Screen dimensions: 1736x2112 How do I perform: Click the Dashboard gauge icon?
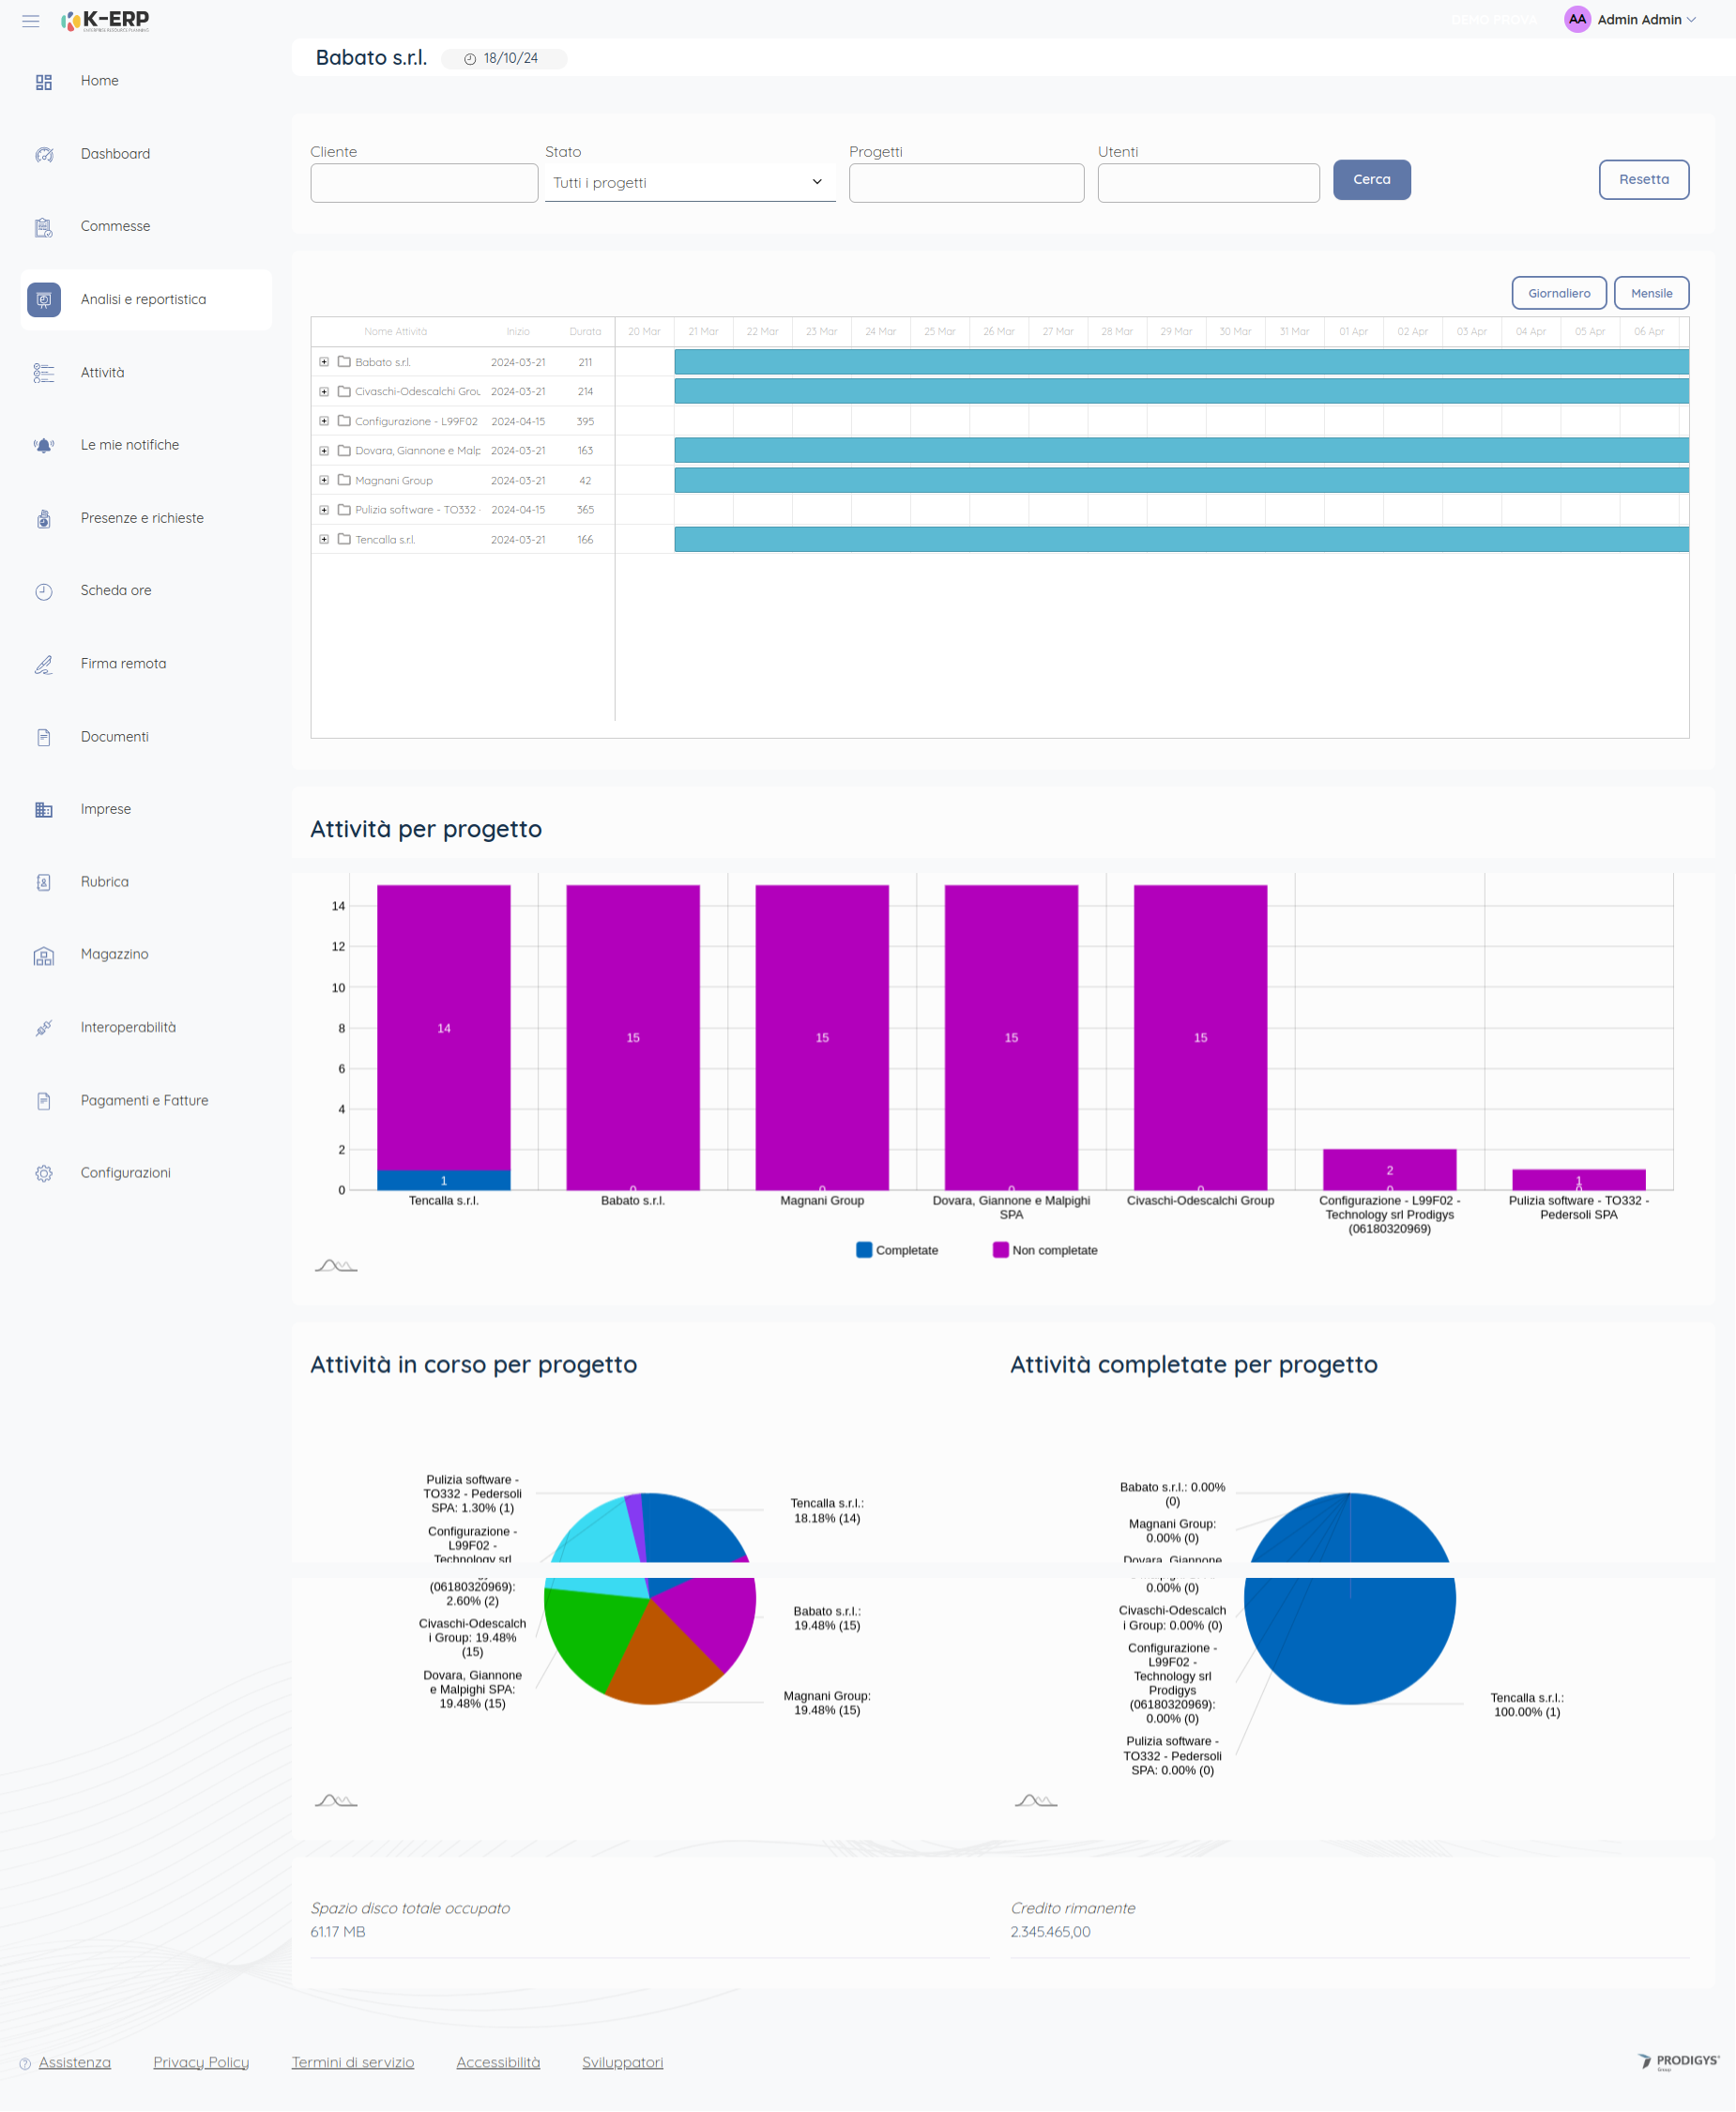coord(44,154)
